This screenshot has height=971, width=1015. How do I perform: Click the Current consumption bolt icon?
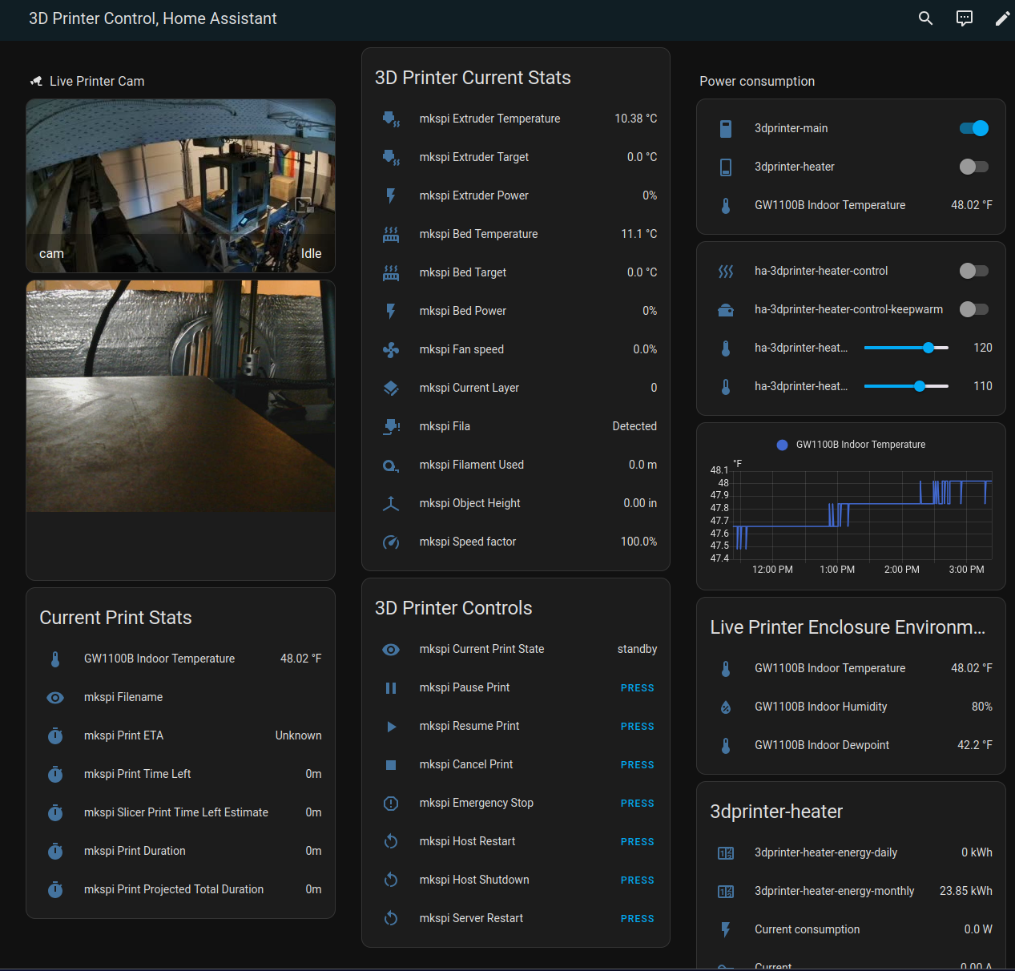[x=726, y=929]
